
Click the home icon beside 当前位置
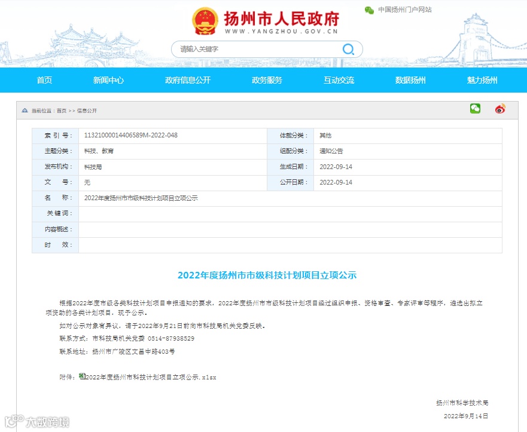pyautogui.click(x=25, y=111)
